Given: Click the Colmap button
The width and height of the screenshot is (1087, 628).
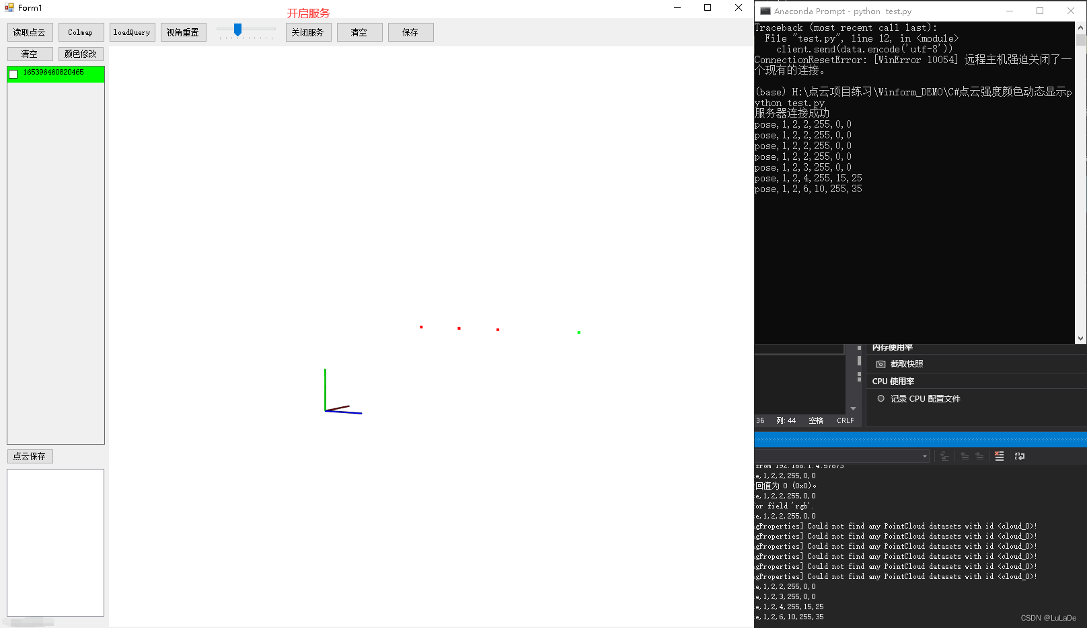Looking at the screenshot, I should click(x=81, y=32).
